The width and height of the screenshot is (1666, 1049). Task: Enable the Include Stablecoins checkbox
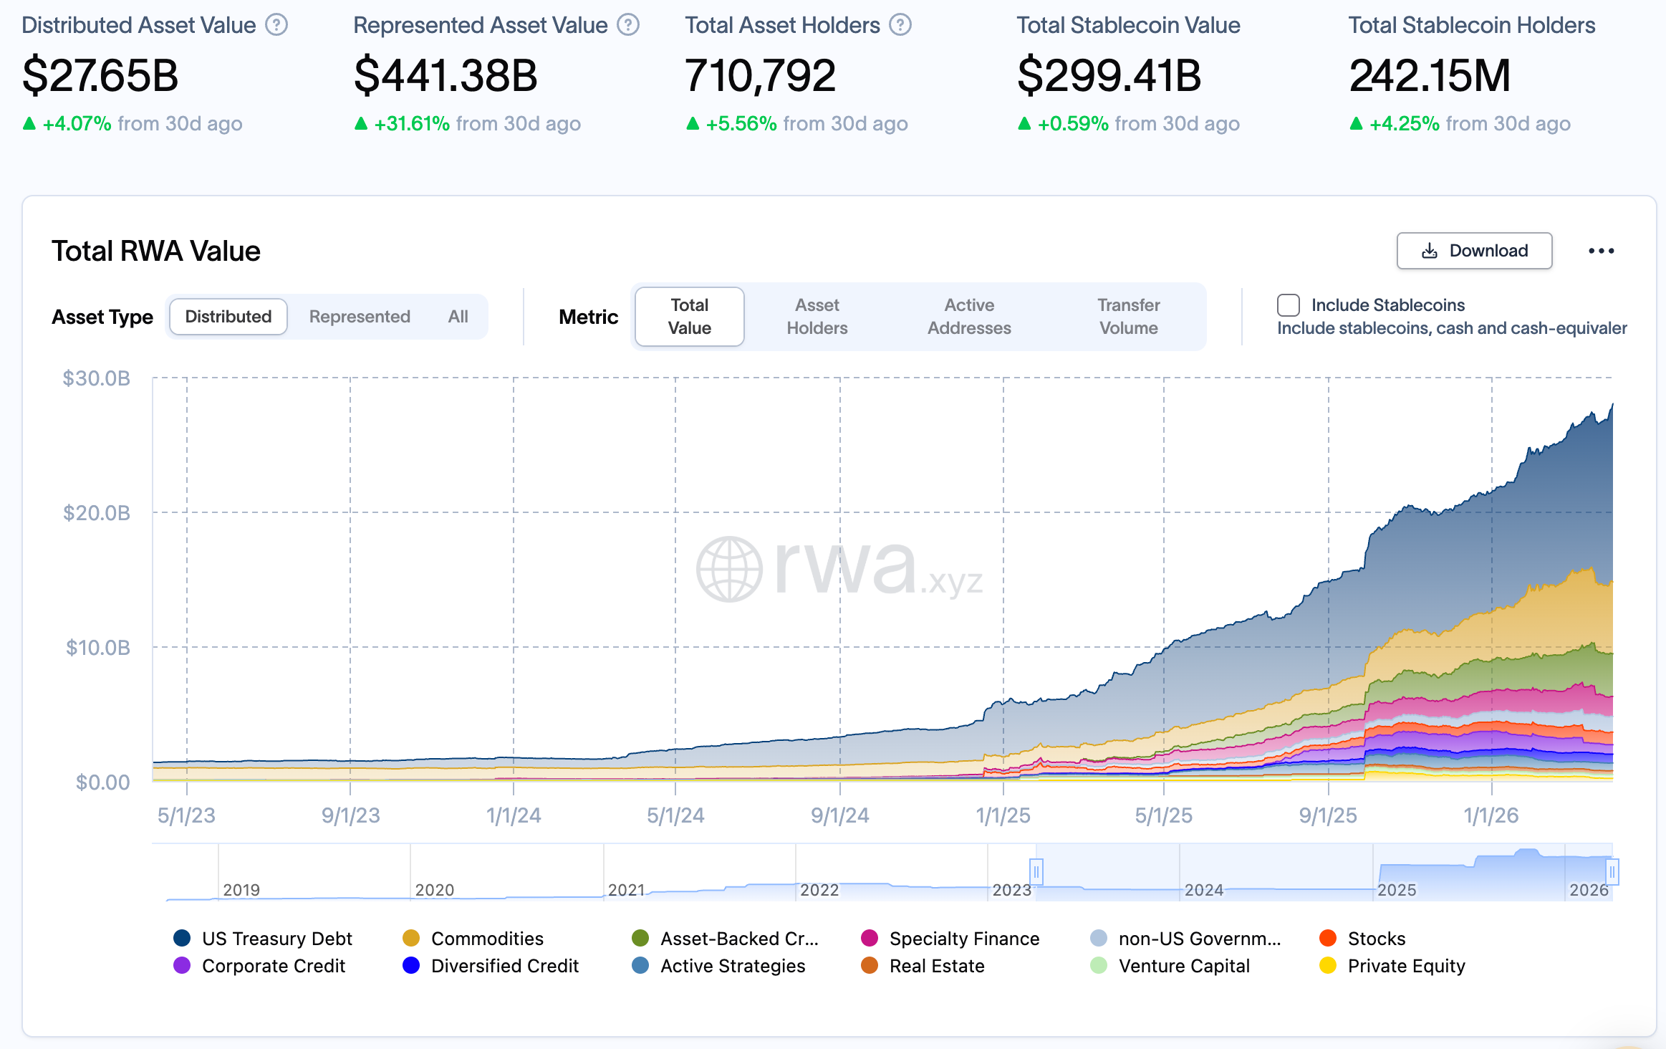[1288, 305]
